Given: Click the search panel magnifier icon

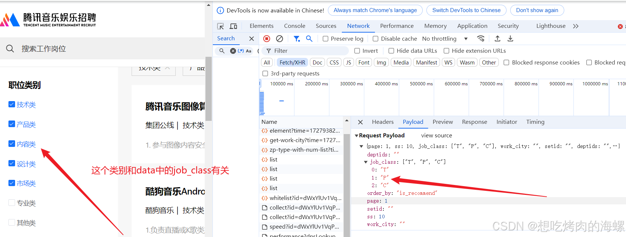Looking at the screenshot, I should pos(222,51).
